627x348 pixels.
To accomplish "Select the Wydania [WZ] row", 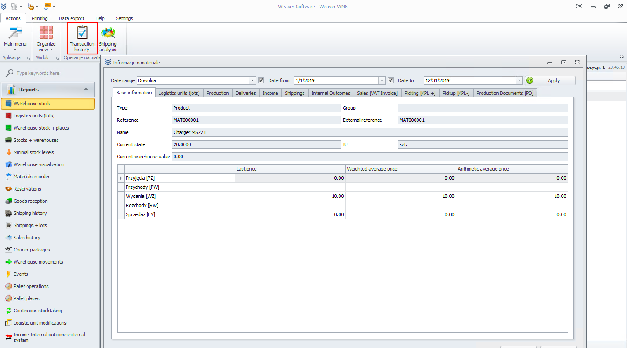I will pyautogui.click(x=343, y=196).
